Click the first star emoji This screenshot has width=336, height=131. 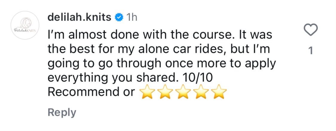[147, 93]
